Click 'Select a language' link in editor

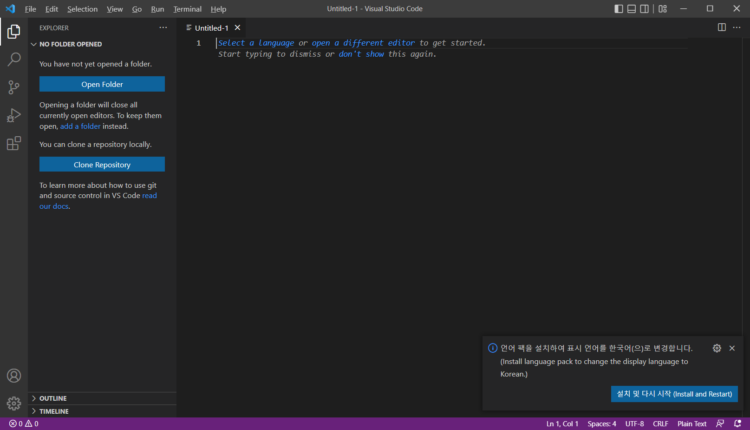256,43
